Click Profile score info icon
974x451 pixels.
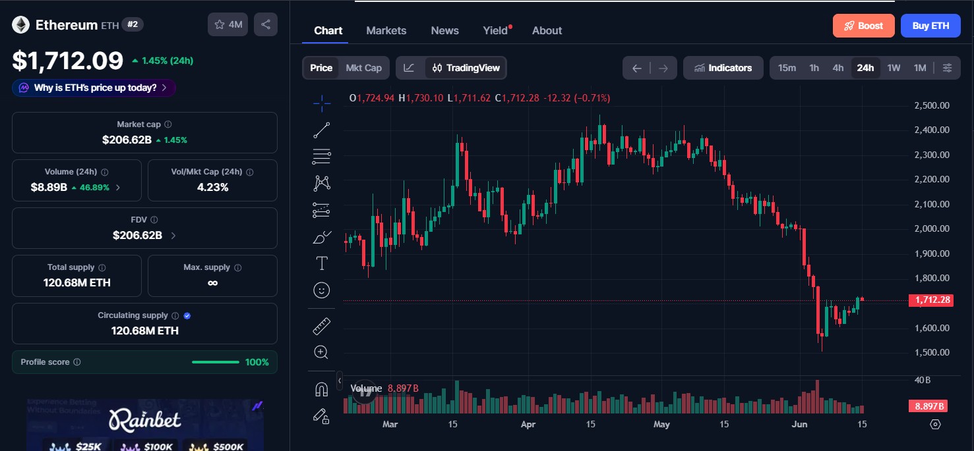click(77, 362)
